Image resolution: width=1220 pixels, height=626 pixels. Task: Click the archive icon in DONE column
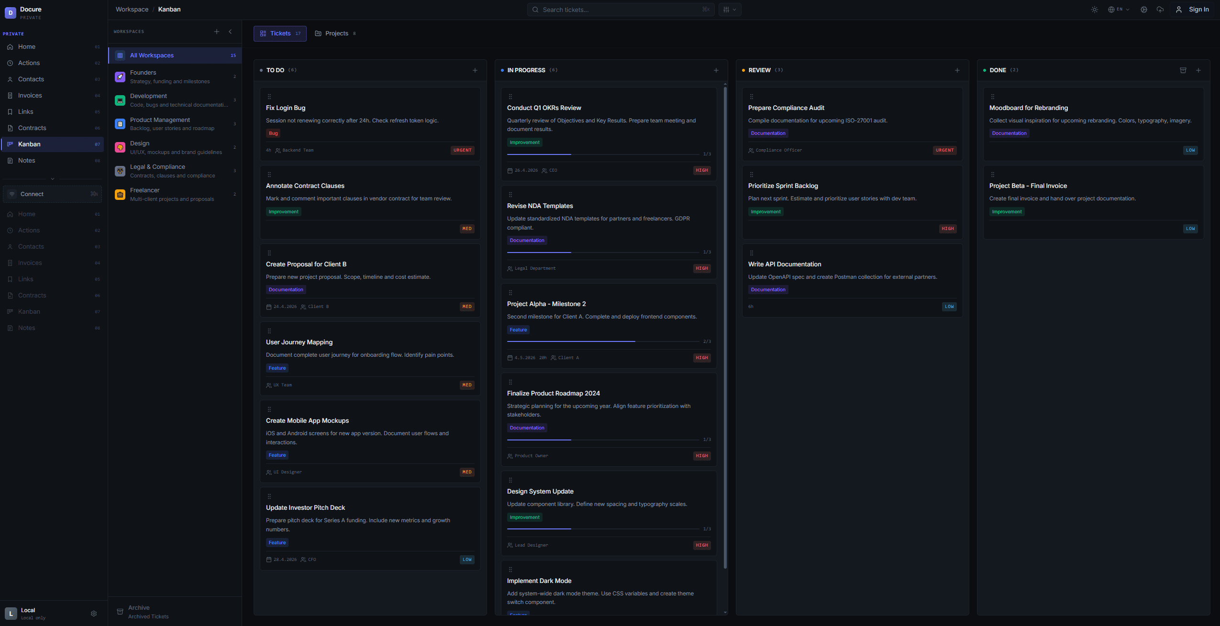pos(1183,70)
